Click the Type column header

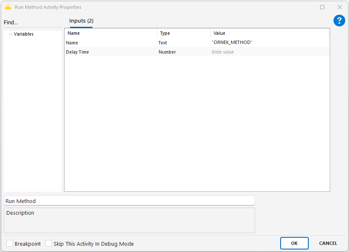(183, 33)
